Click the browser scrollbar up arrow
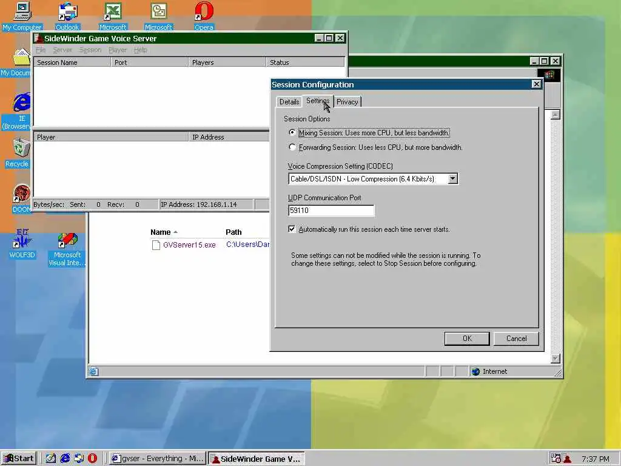621x466 pixels. point(556,115)
